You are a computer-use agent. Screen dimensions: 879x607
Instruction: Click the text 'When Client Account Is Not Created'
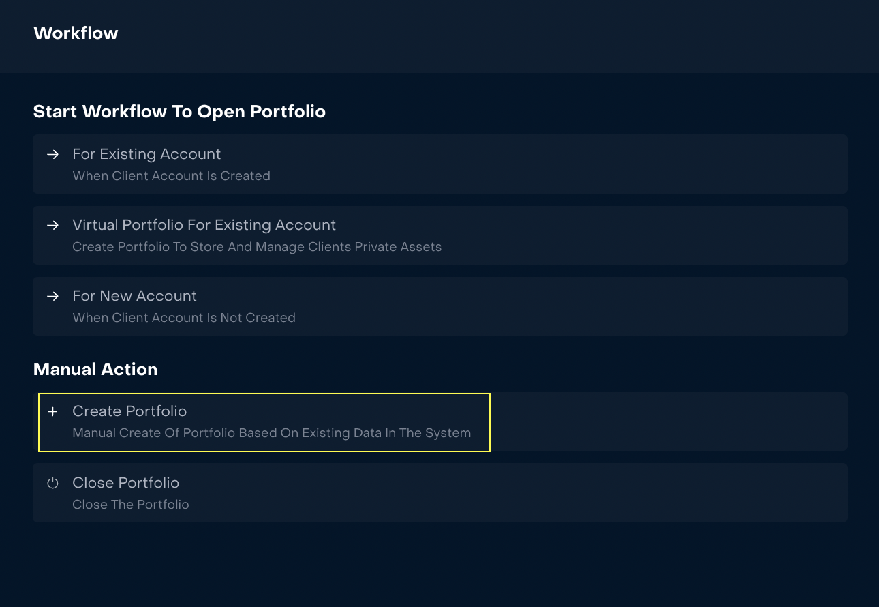[184, 318]
